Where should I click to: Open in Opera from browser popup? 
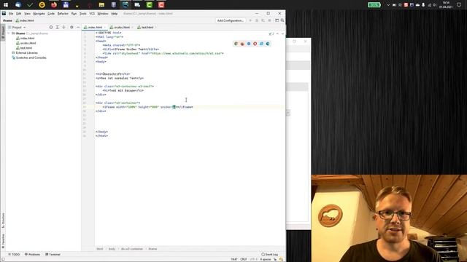tap(255, 44)
